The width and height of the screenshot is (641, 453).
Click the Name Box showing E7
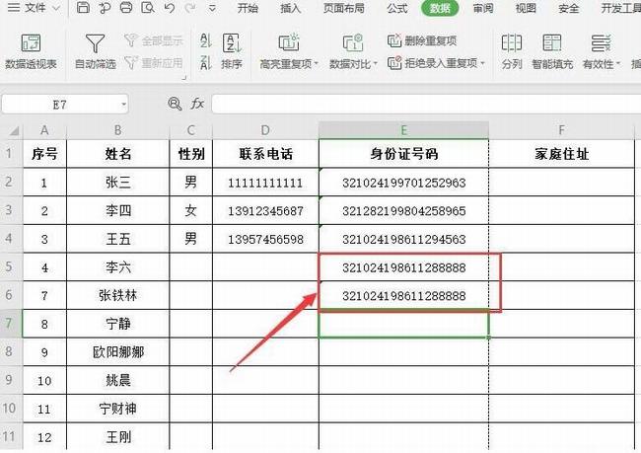[x=60, y=105]
